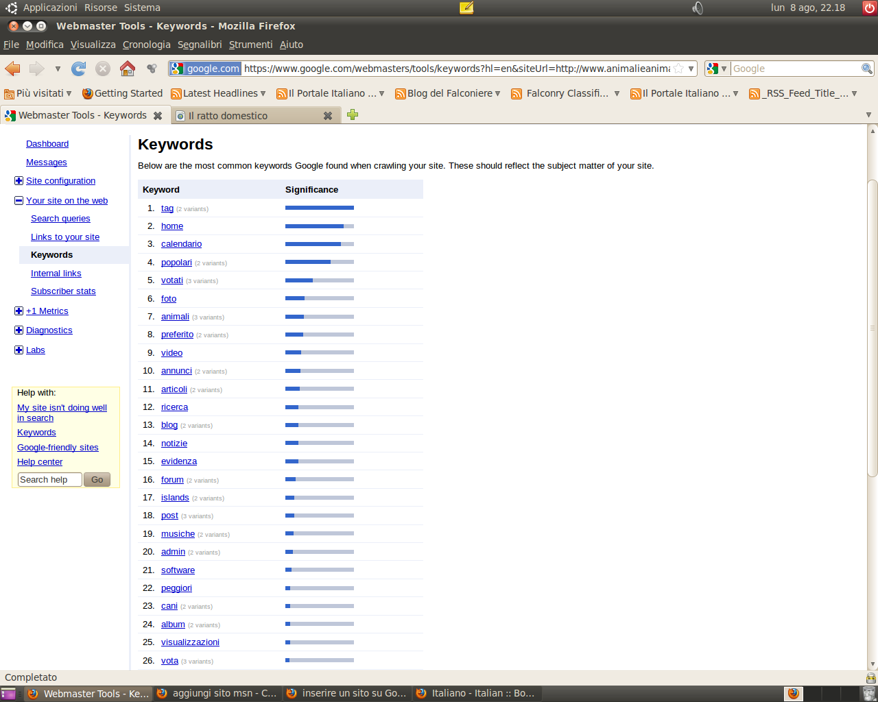Open a new tab with the plus icon
Screen dimensions: 878x702
(x=353, y=115)
